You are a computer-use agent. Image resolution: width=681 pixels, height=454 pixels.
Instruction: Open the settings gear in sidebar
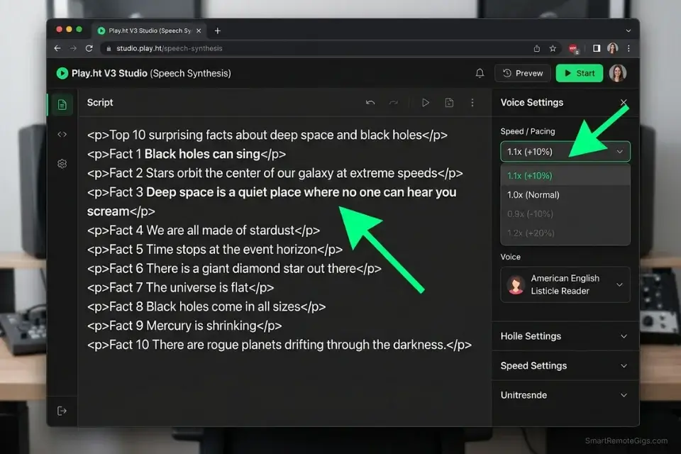(62, 164)
